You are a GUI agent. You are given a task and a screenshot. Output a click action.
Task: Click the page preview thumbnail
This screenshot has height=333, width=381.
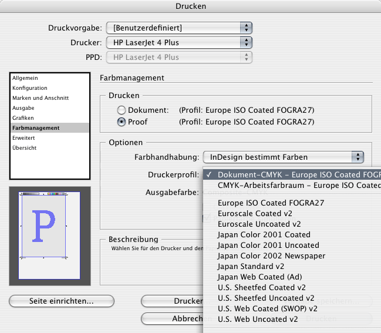(49, 233)
